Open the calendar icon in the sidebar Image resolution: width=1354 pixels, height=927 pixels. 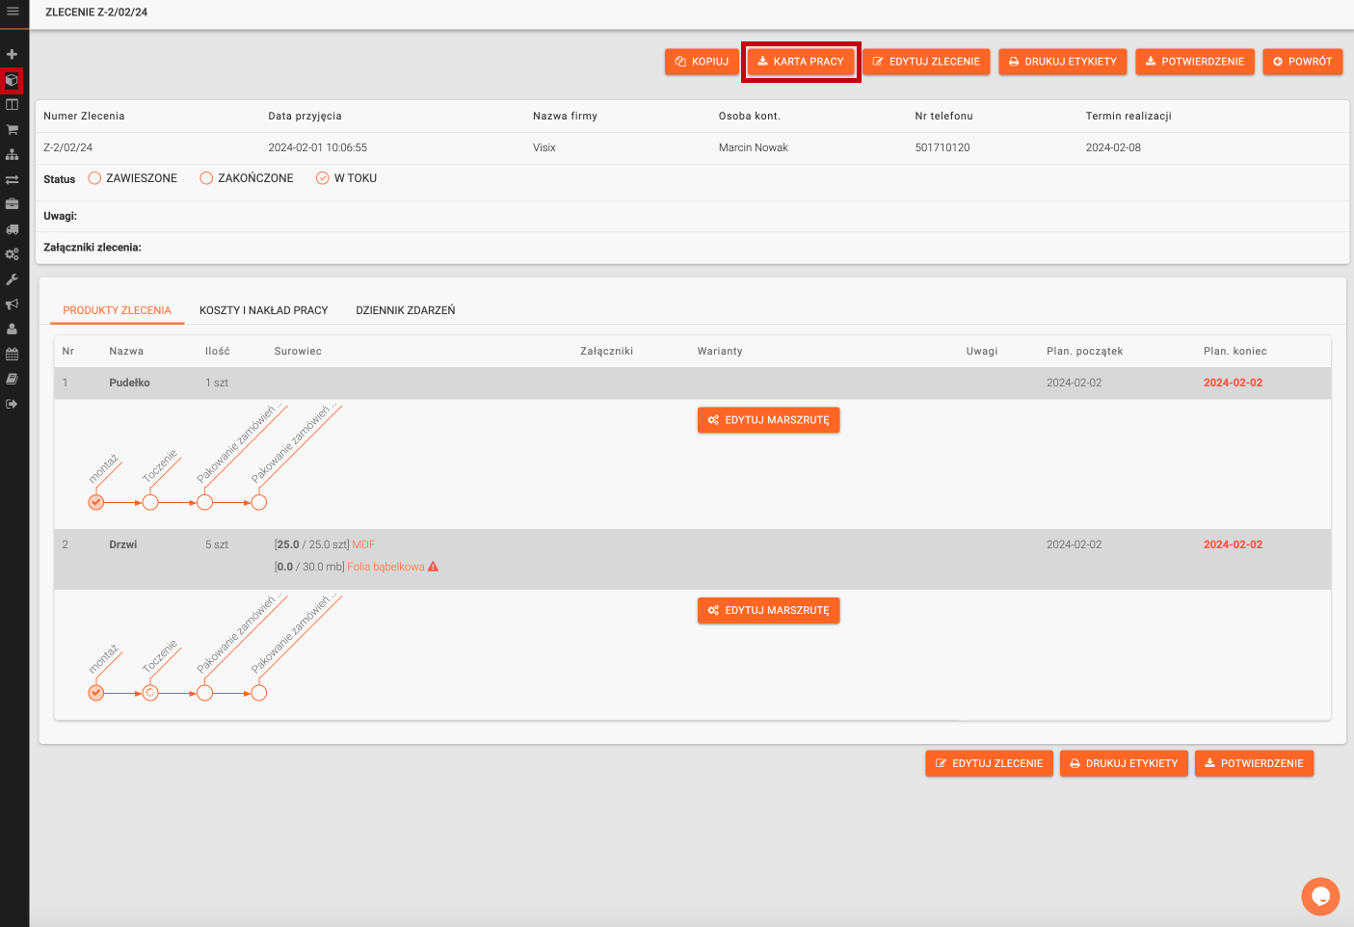tap(13, 354)
